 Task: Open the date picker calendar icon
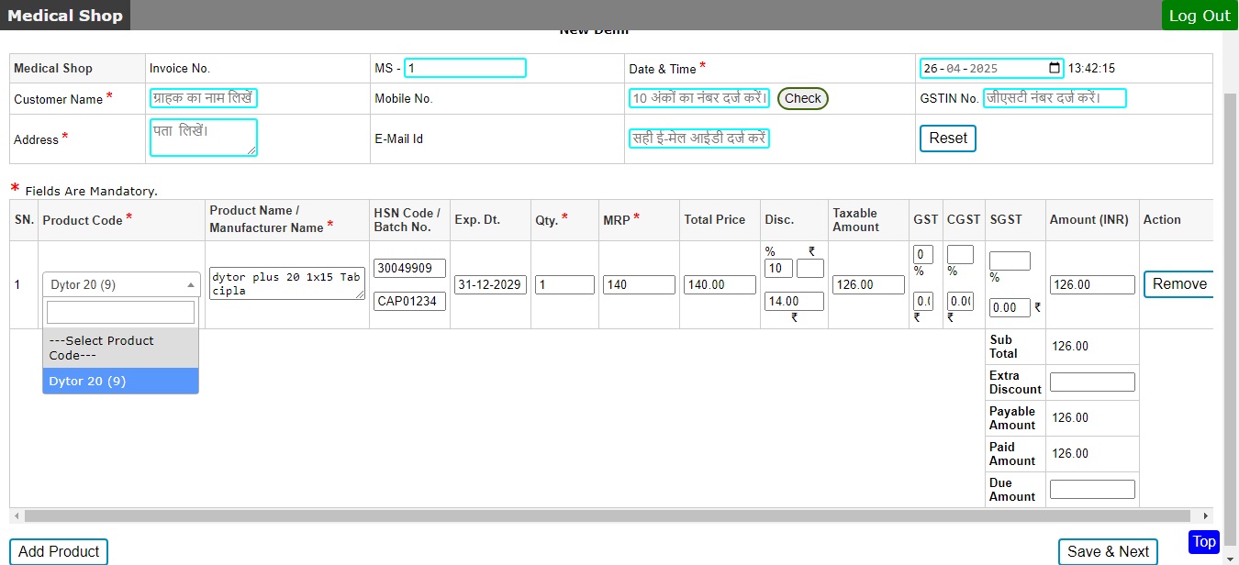1054,68
